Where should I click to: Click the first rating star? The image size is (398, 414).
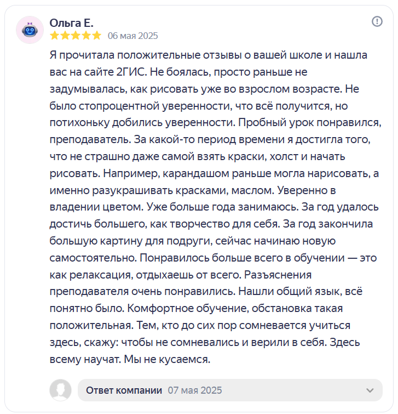[54, 36]
